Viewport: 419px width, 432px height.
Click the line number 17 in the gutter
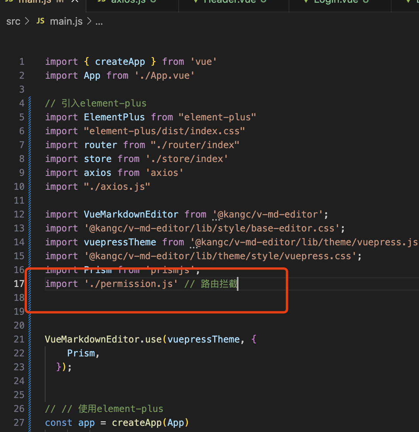point(19,284)
